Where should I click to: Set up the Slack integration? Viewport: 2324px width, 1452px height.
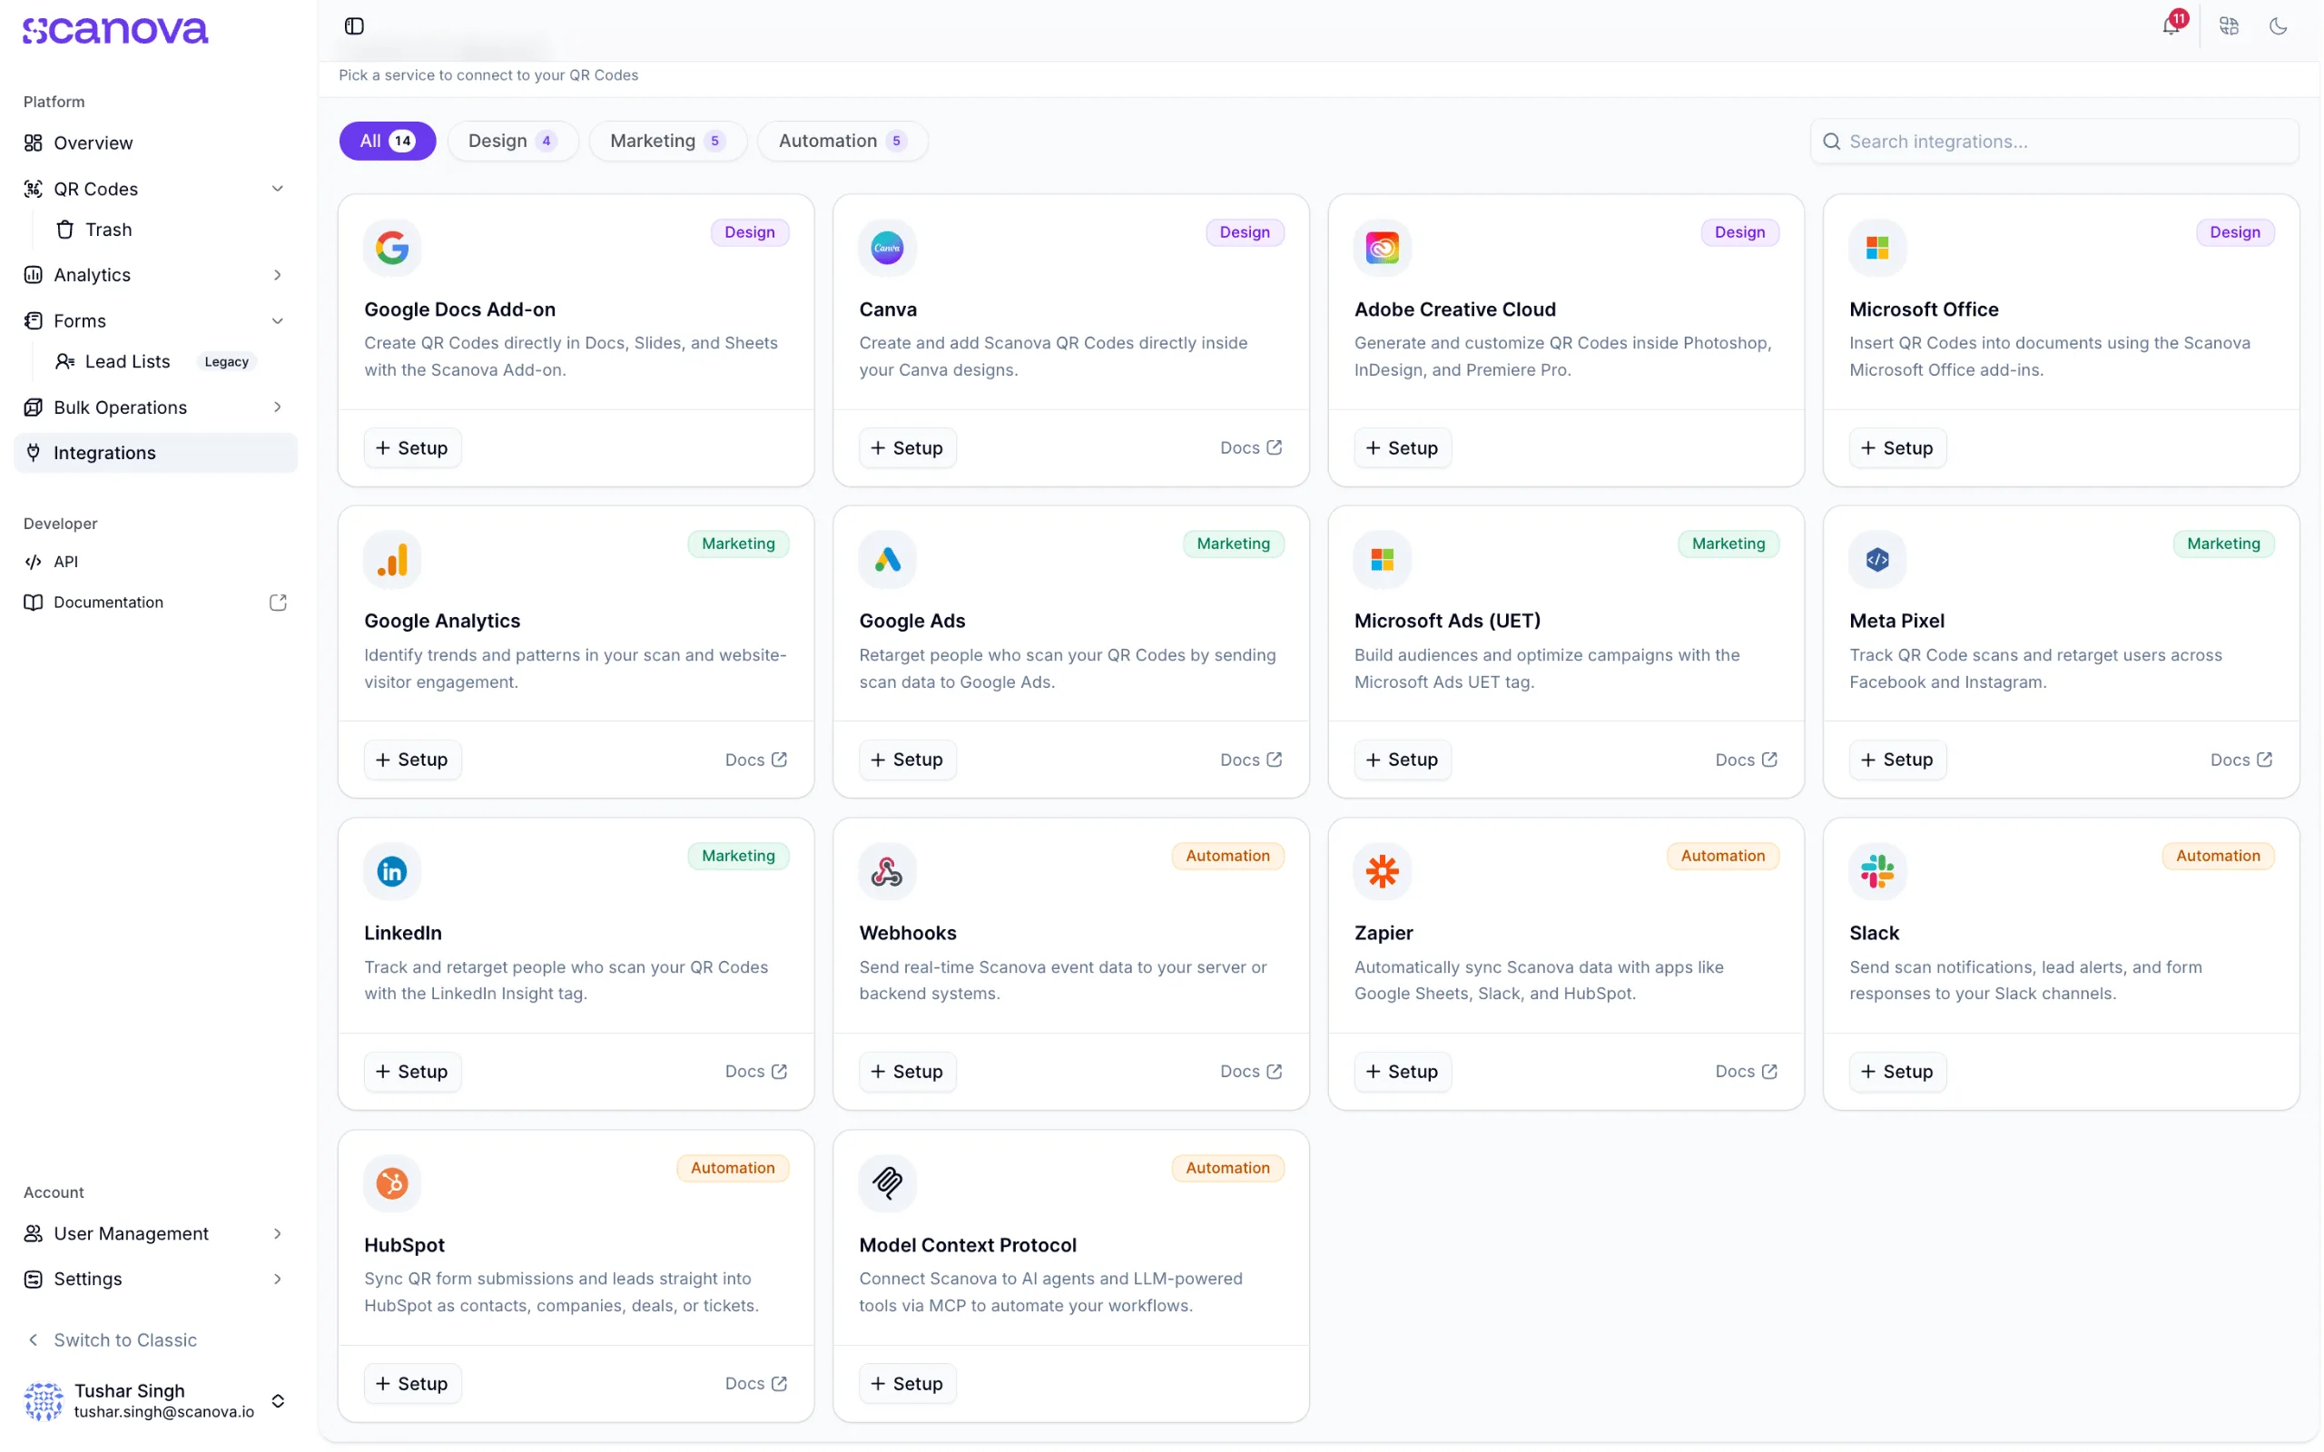[x=1897, y=1072]
